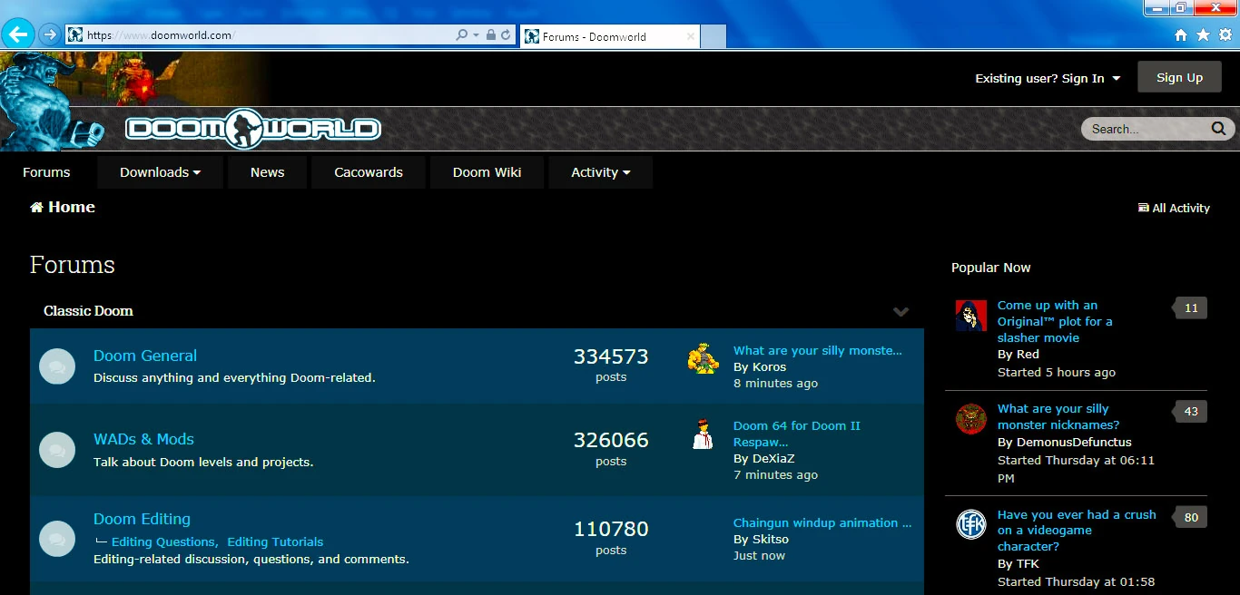The image size is (1240, 595).
Task: Select the Forums - Doomworld browser tab
Action: (x=609, y=36)
